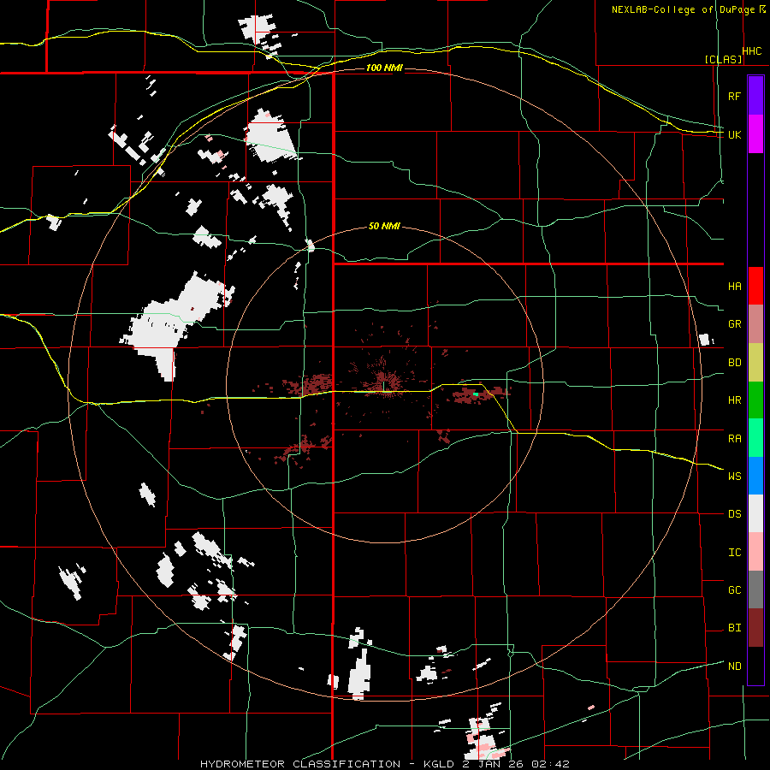The height and width of the screenshot is (770, 770).
Task: Click the UK legend label
Action: click(734, 134)
